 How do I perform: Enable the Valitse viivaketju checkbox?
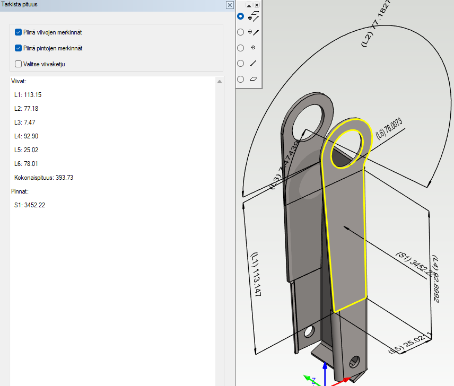pos(19,64)
